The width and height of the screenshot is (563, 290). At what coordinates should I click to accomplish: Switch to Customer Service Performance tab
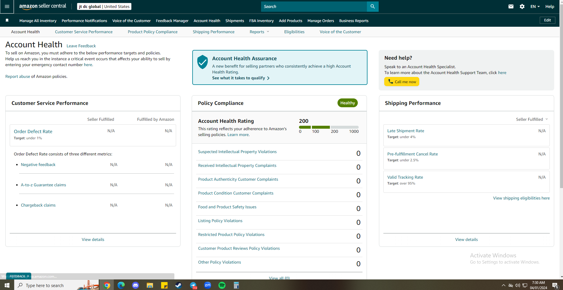click(84, 32)
